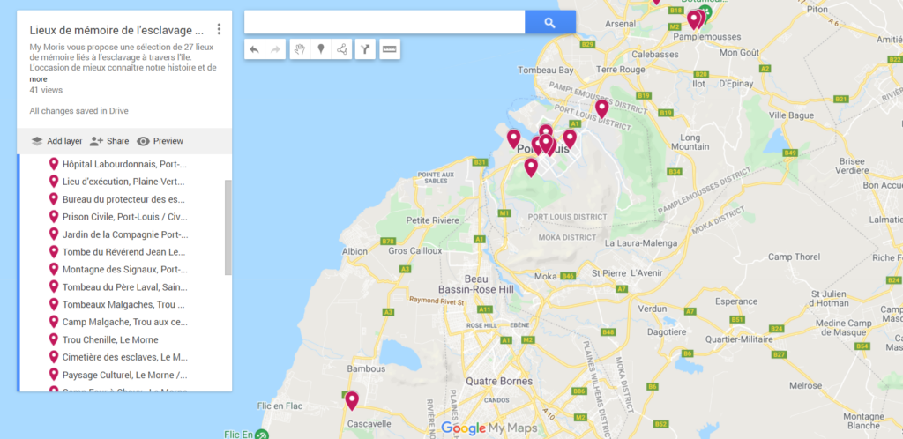
Task: Click the layer list scrollbar
Action: pyautogui.click(x=228, y=227)
